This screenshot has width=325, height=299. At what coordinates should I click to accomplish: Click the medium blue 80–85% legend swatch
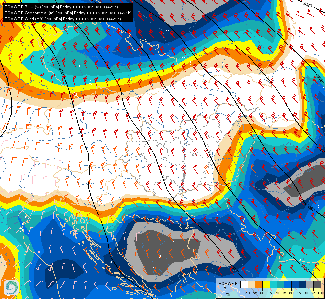pyautogui.click(x=295, y=285)
